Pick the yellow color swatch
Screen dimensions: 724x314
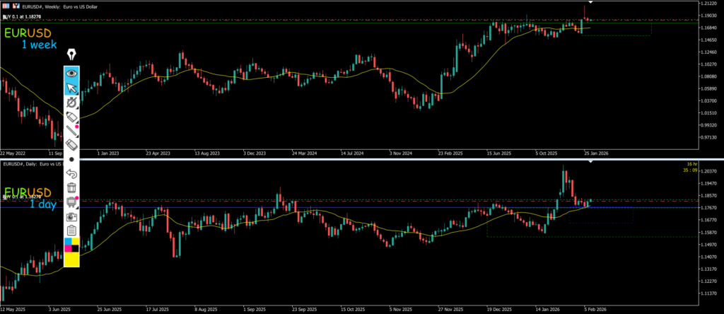click(x=71, y=260)
